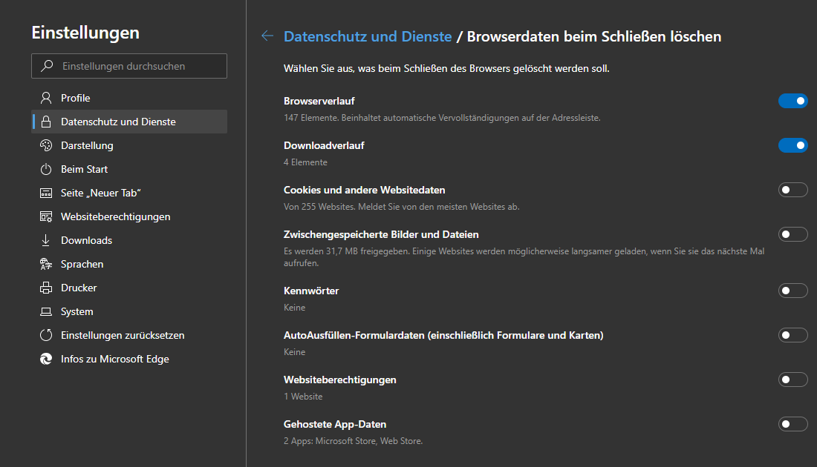
Task: Enable Cookies und andere Websitedaten toggle
Action: [x=792, y=190]
